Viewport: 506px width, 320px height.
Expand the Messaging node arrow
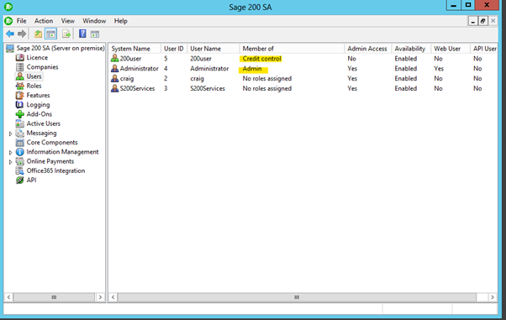click(x=10, y=134)
